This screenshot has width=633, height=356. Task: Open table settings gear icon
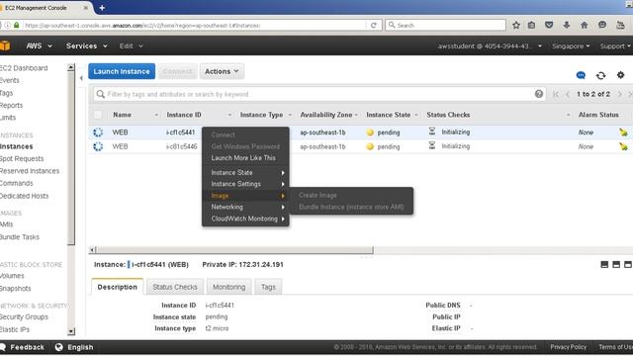pos(620,75)
